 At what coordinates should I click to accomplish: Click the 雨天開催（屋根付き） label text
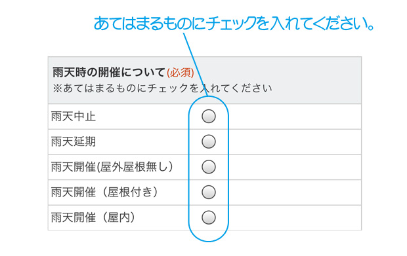104,192
